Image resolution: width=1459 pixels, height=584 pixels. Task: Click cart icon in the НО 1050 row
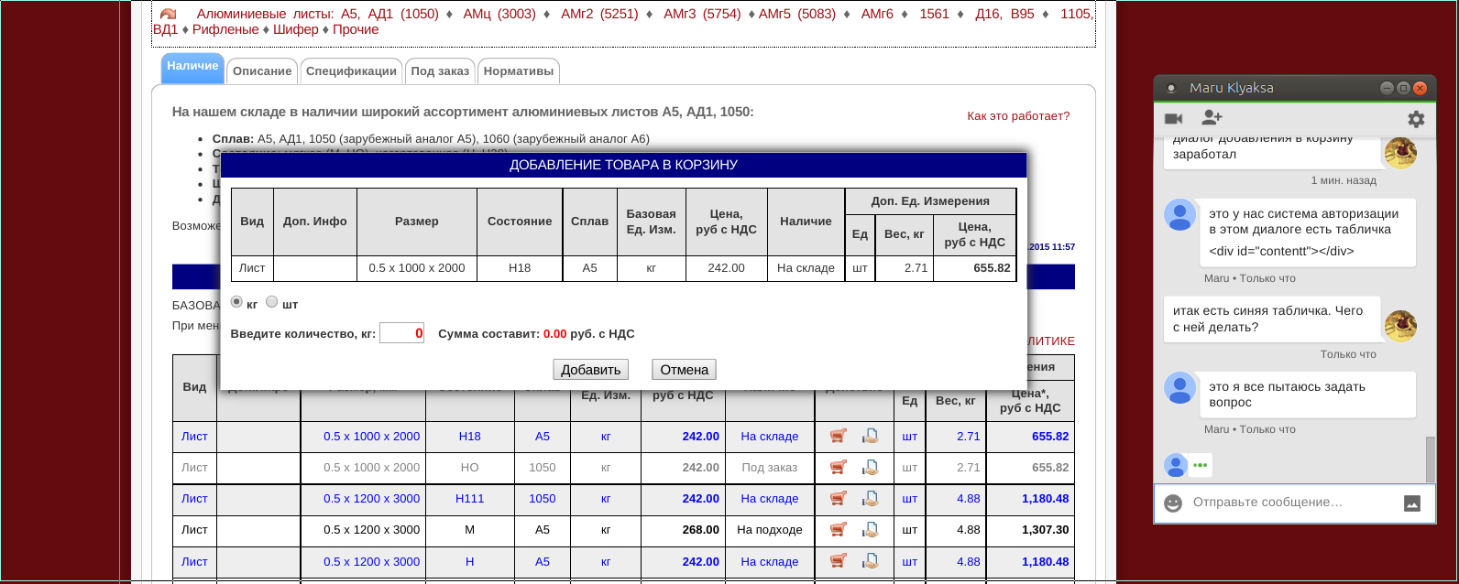click(838, 468)
